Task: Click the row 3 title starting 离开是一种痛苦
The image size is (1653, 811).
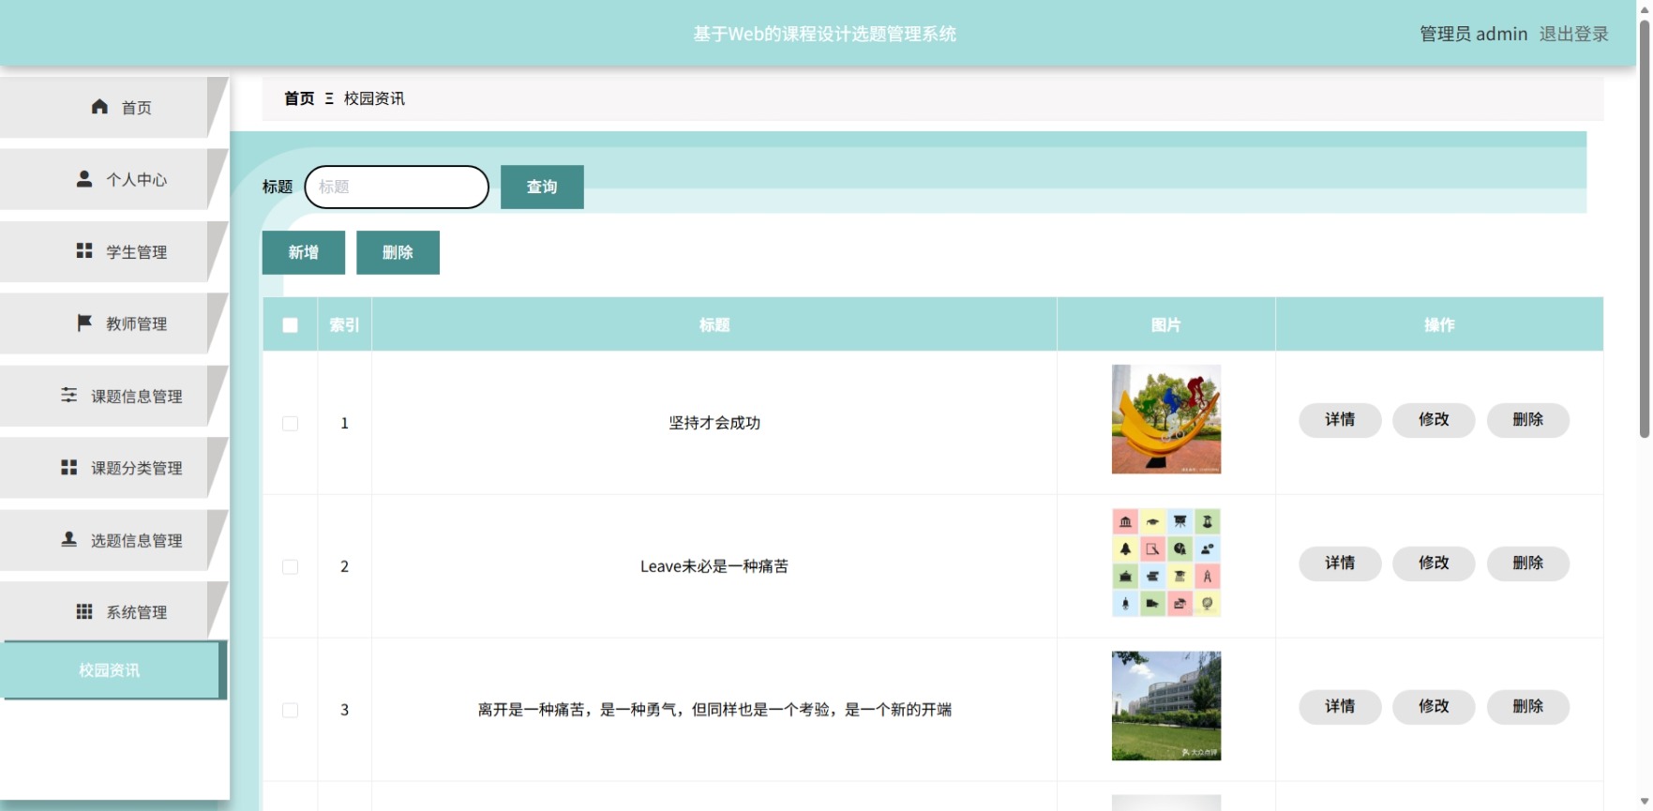Action: pyautogui.click(x=714, y=710)
